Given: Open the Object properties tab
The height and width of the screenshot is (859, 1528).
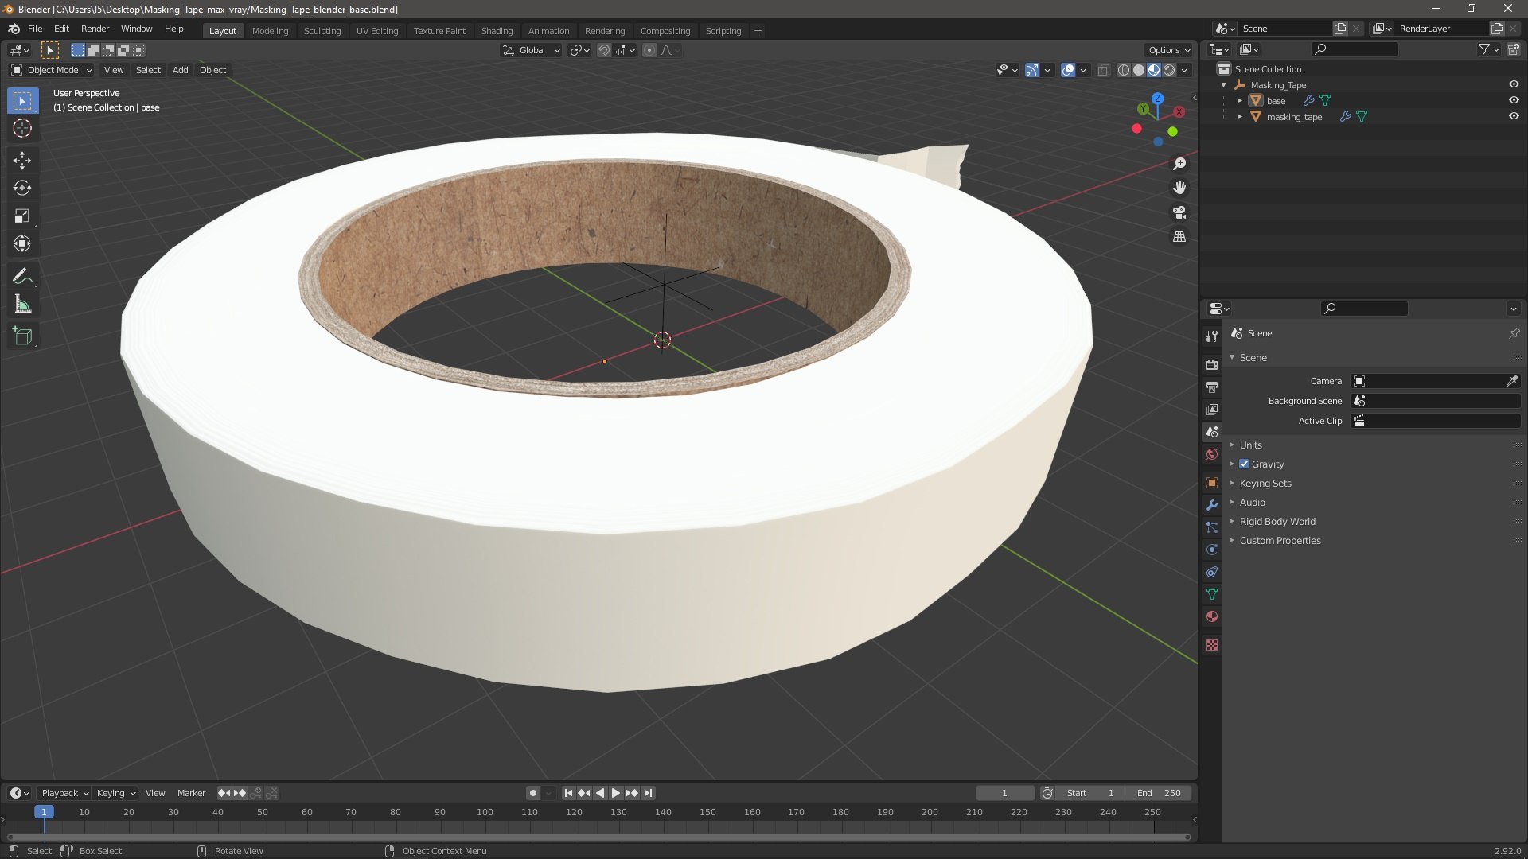Looking at the screenshot, I should tap(1212, 483).
